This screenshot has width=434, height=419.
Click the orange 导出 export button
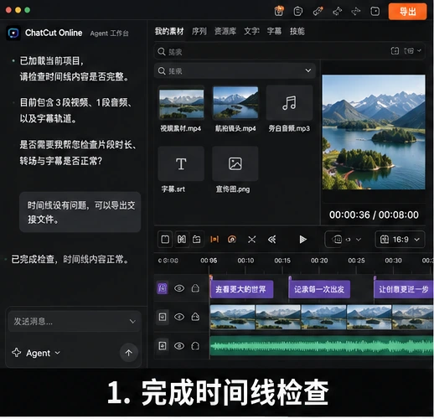tap(407, 12)
